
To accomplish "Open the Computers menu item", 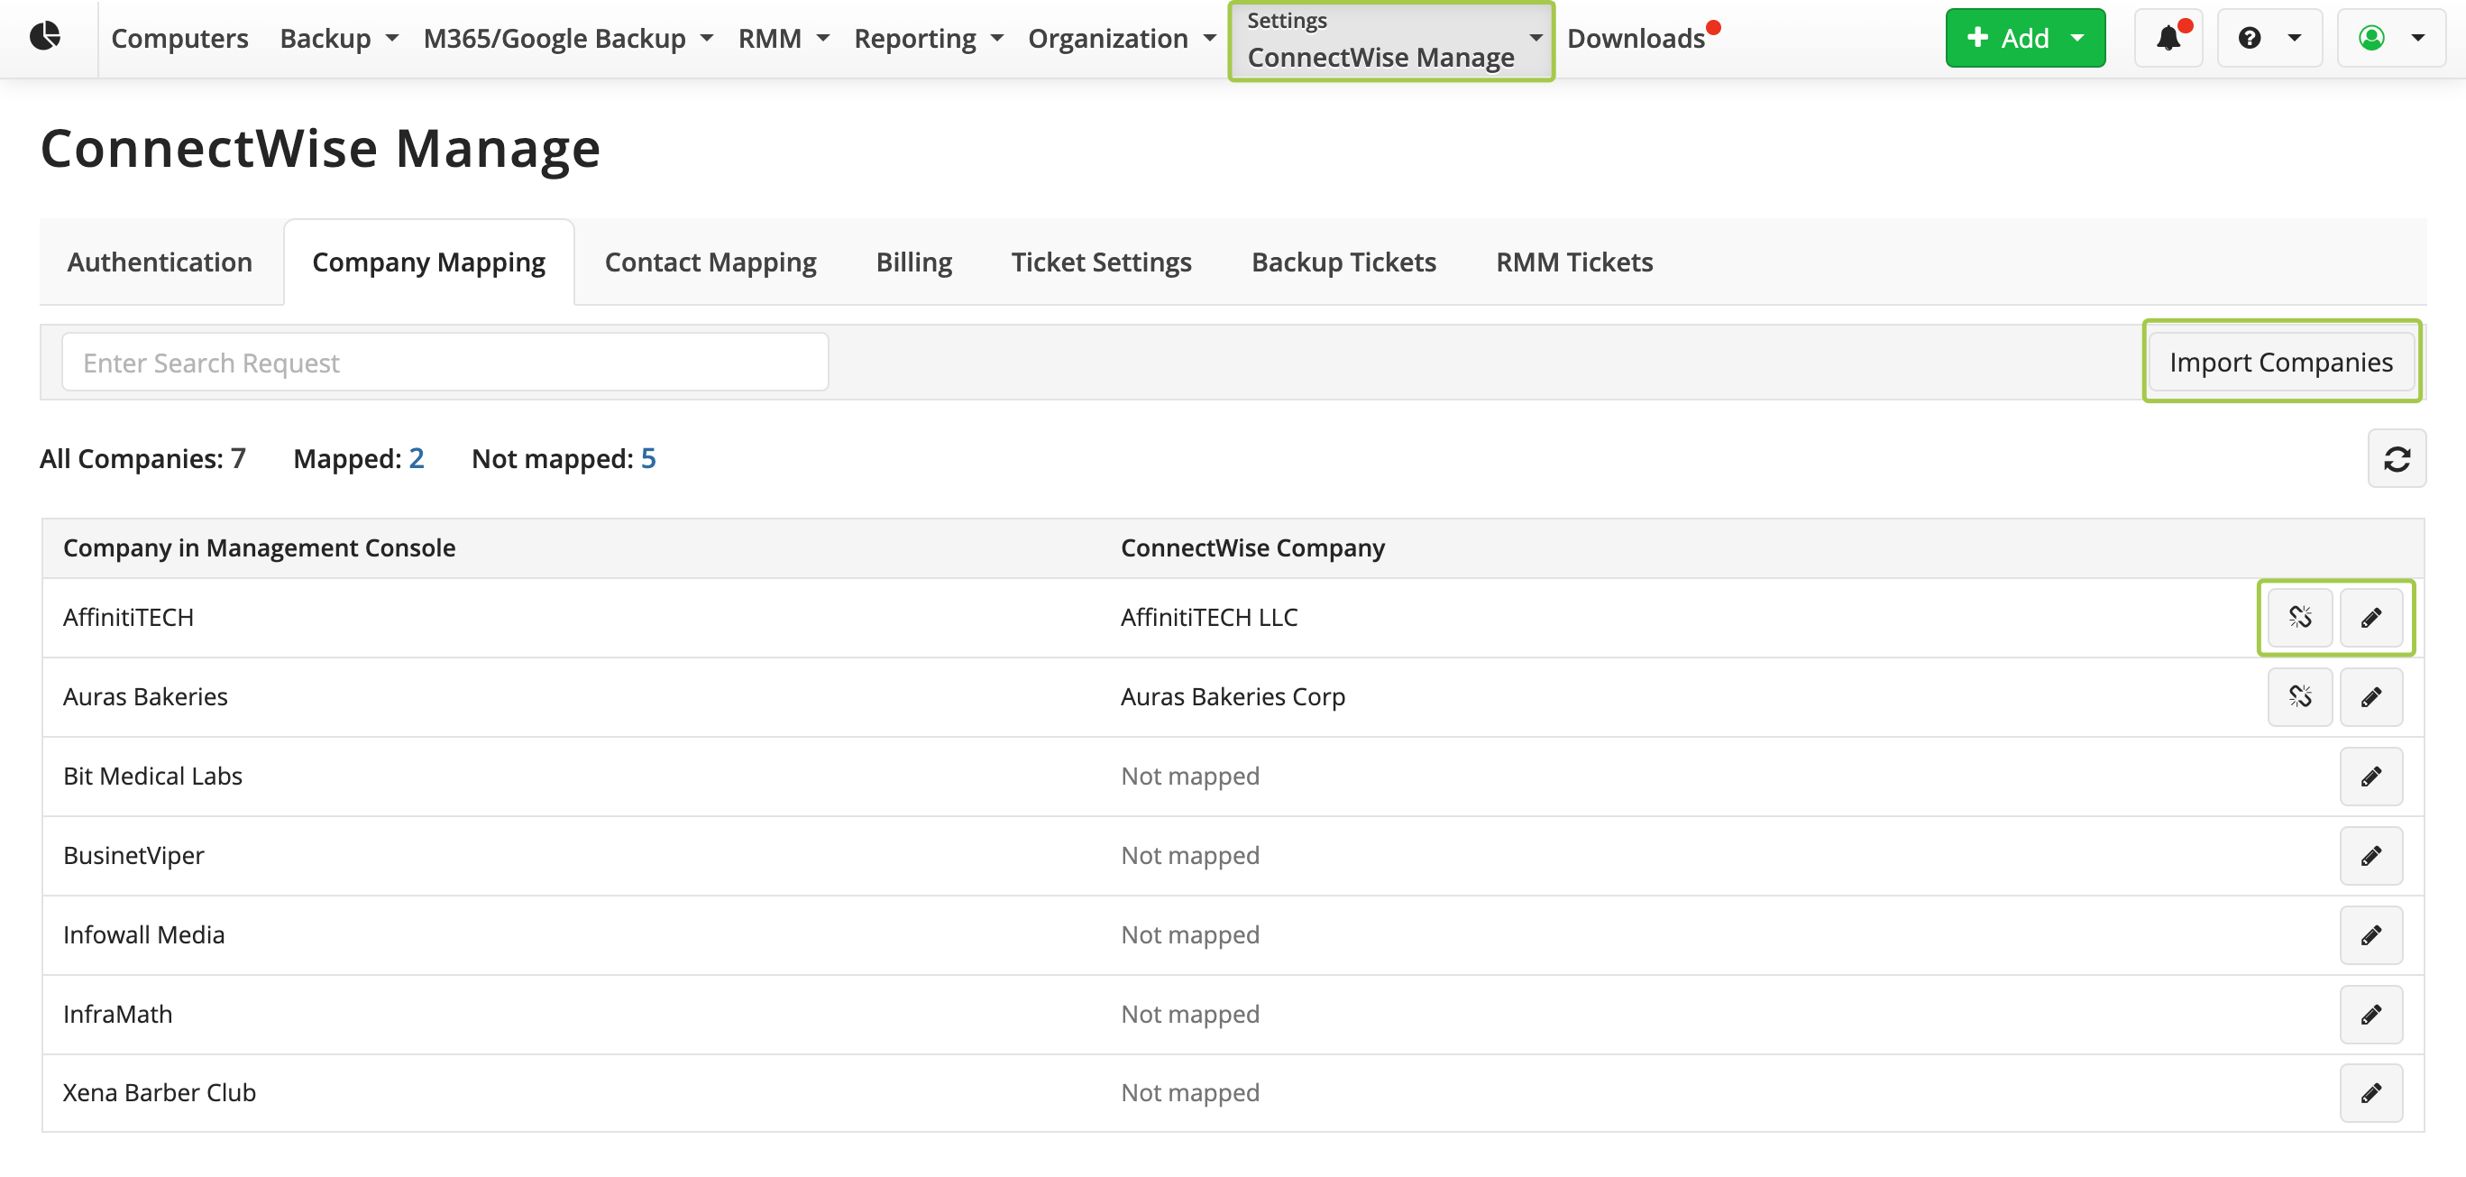I will click(180, 38).
